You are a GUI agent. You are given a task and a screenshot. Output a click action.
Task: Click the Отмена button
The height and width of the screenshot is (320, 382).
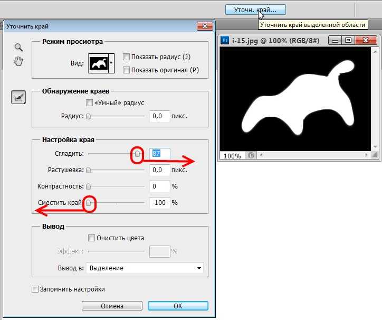[112, 306]
